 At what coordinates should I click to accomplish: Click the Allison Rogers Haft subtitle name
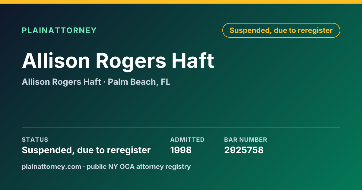coord(61,82)
